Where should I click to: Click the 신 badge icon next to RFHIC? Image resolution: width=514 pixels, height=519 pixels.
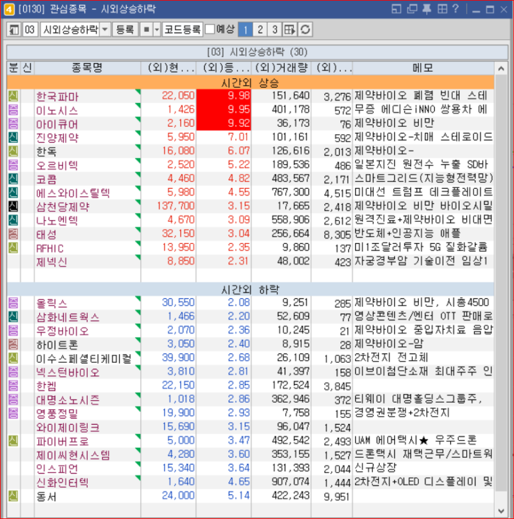tap(13, 248)
